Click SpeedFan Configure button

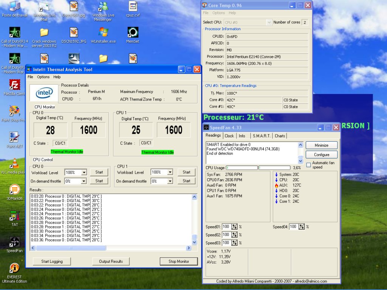point(322,154)
